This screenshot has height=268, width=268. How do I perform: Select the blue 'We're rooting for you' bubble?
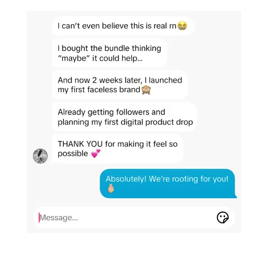[x=168, y=183]
